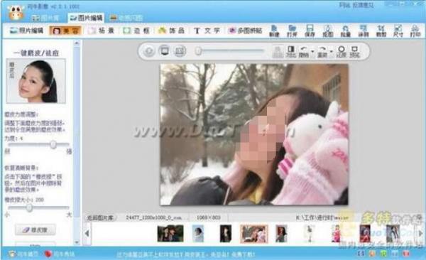The height and width of the screenshot is (260, 426).
Task: Click the round monitor fit-to-screen button
Action: point(165,51)
